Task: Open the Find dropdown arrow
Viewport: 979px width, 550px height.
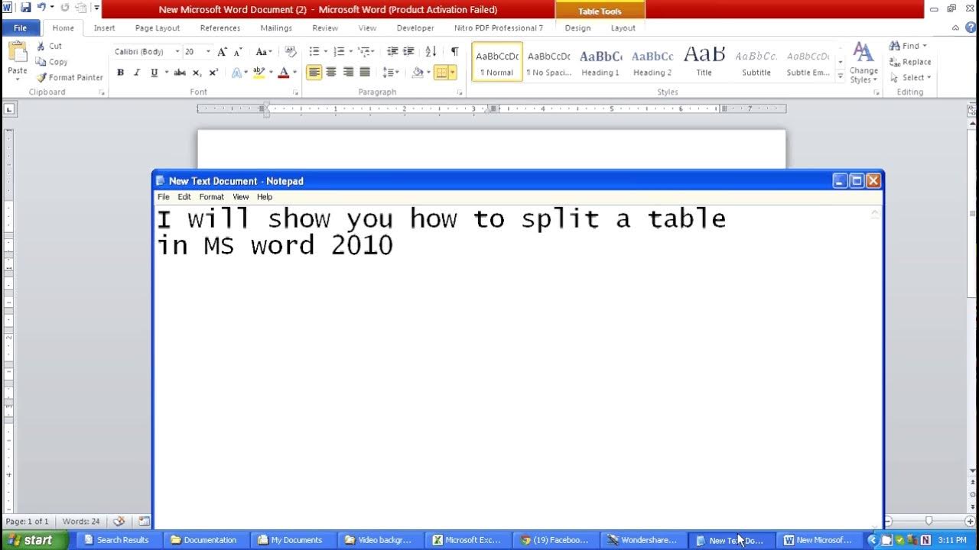Action: 924,46
